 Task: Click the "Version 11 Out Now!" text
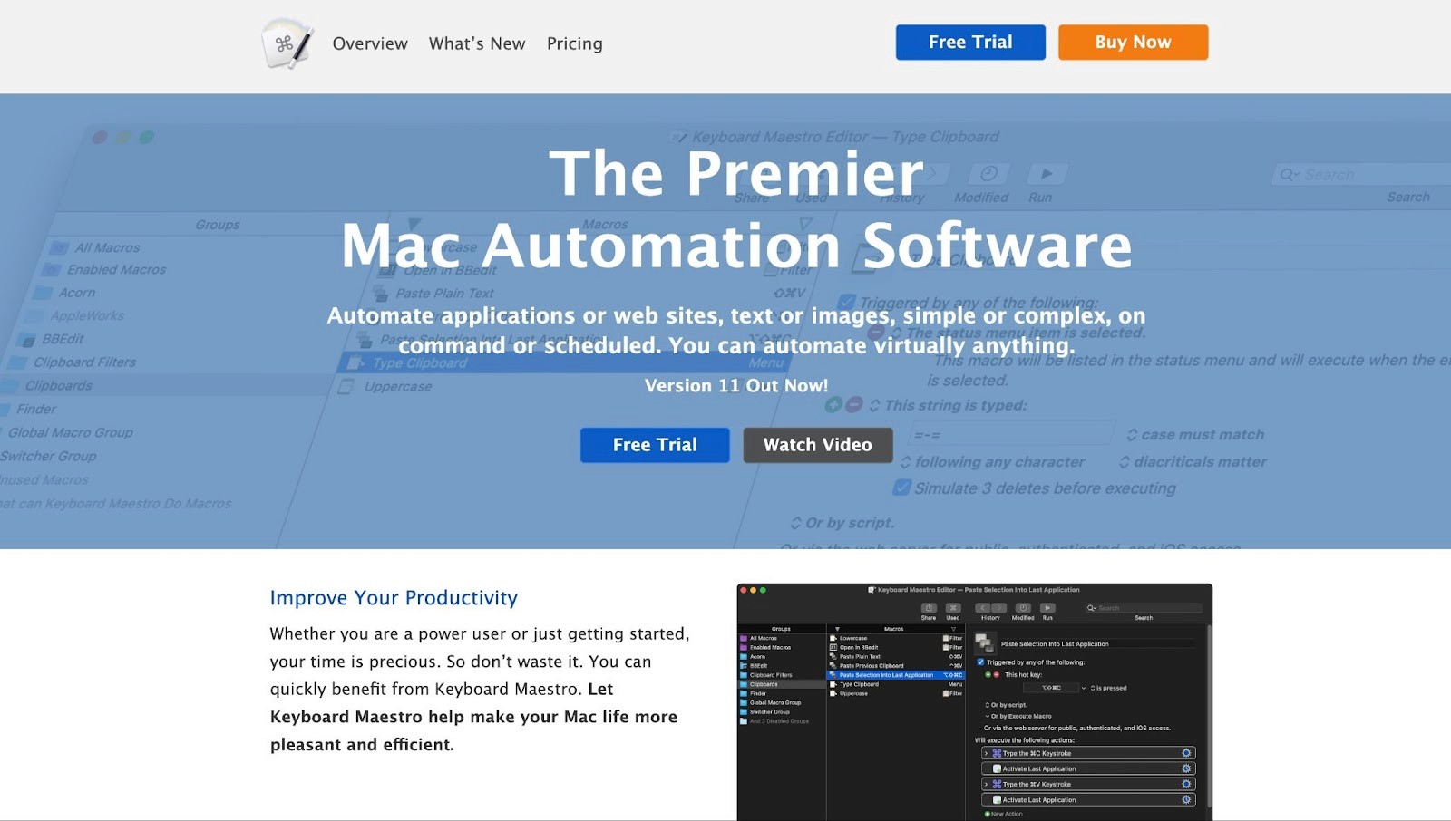(736, 385)
